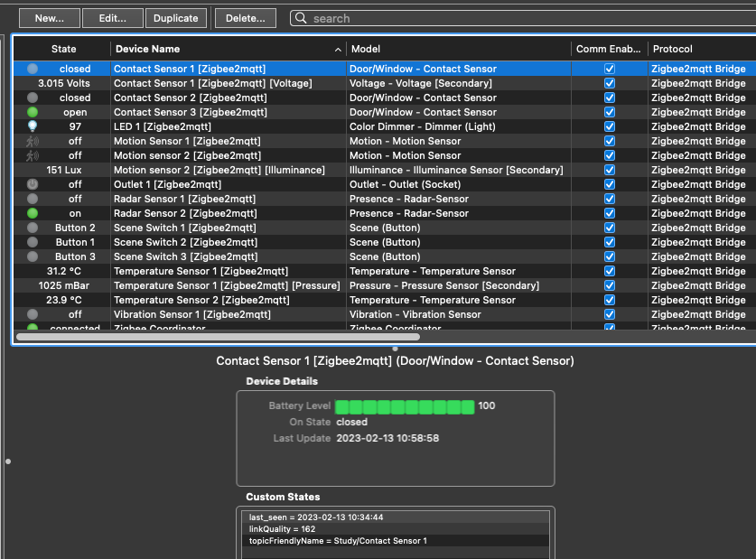Toggle Comm Enabled for Contact Sensor 1 [Zigbee2mqtt]
The width and height of the screenshot is (756, 559).
tap(610, 69)
